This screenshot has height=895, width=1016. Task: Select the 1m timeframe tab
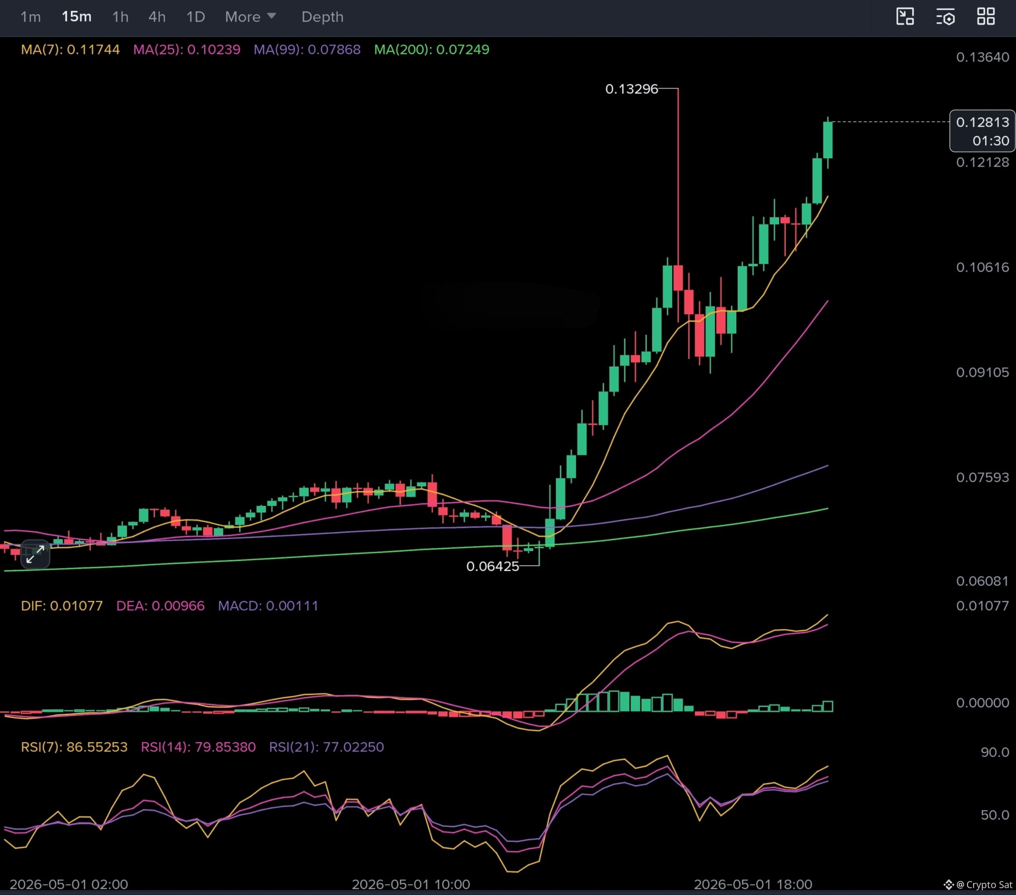point(30,17)
